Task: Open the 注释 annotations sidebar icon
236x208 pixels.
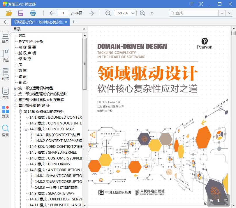Action: tap(6, 93)
